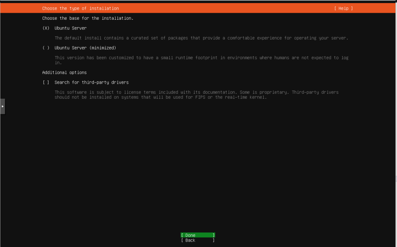The height and width of the screenshot is (247, 397).
Task: Click the default install description text
Action: (201, 38)
